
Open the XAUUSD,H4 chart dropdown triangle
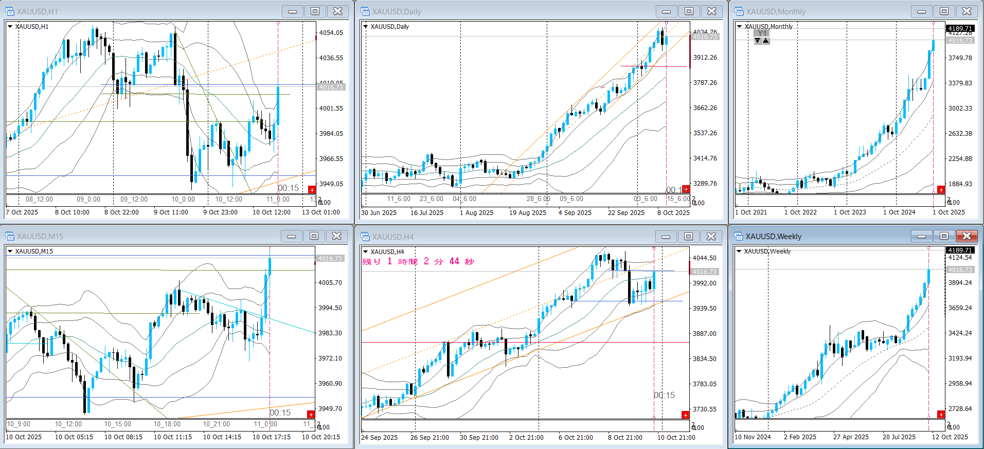tap(366, 252)
